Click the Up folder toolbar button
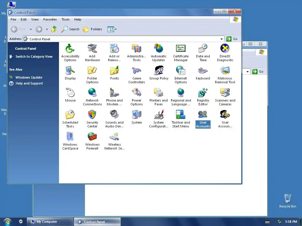Viewport: 302px width, 226px height. pos(54,29)
